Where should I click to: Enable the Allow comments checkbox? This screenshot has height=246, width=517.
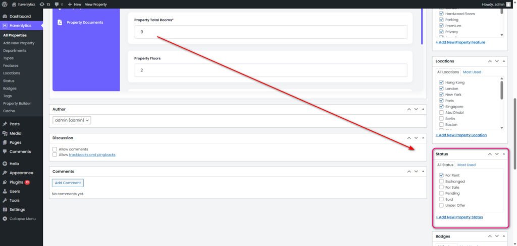click(55, 149)
